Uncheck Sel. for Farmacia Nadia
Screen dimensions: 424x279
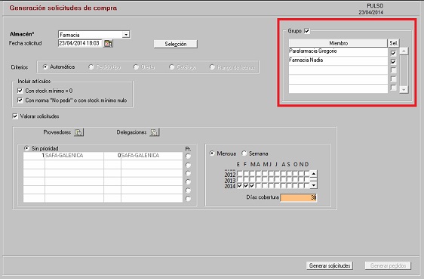393,62
